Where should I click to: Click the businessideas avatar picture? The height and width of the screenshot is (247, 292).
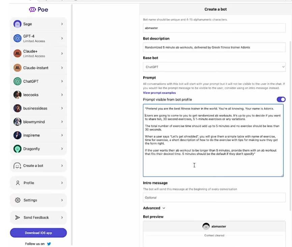coord(17,108)
